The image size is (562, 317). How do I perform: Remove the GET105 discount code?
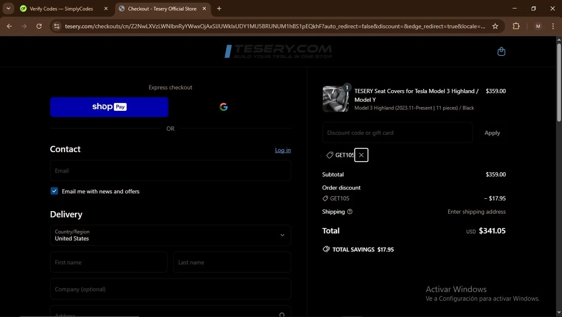(361, 155)
